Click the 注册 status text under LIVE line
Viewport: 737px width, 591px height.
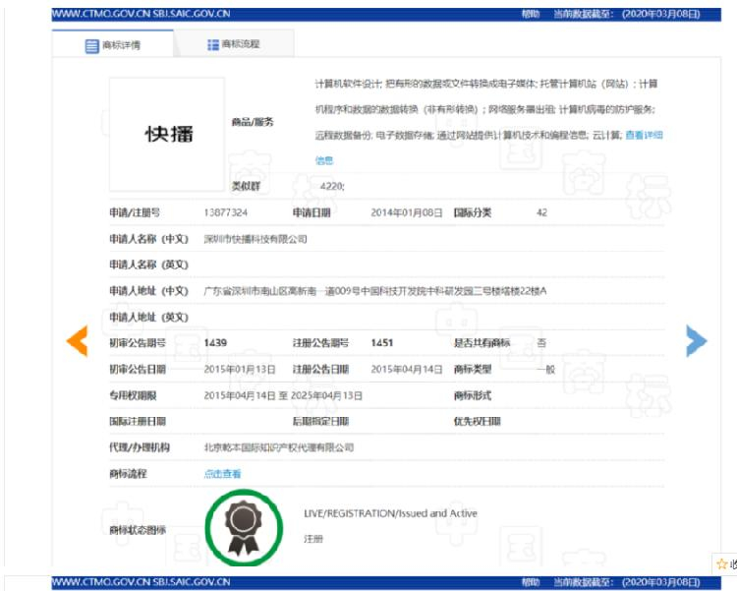click(313, 539)
